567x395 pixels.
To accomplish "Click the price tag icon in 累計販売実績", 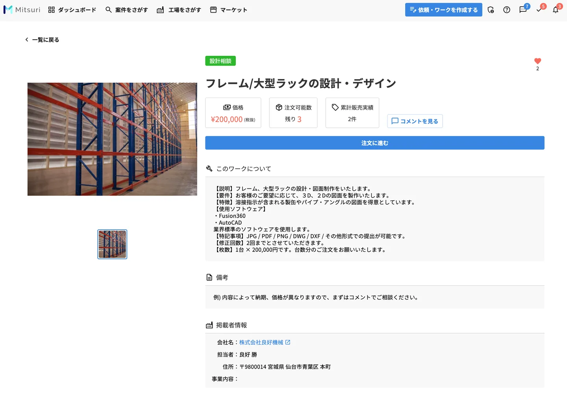I will point(335,107).
